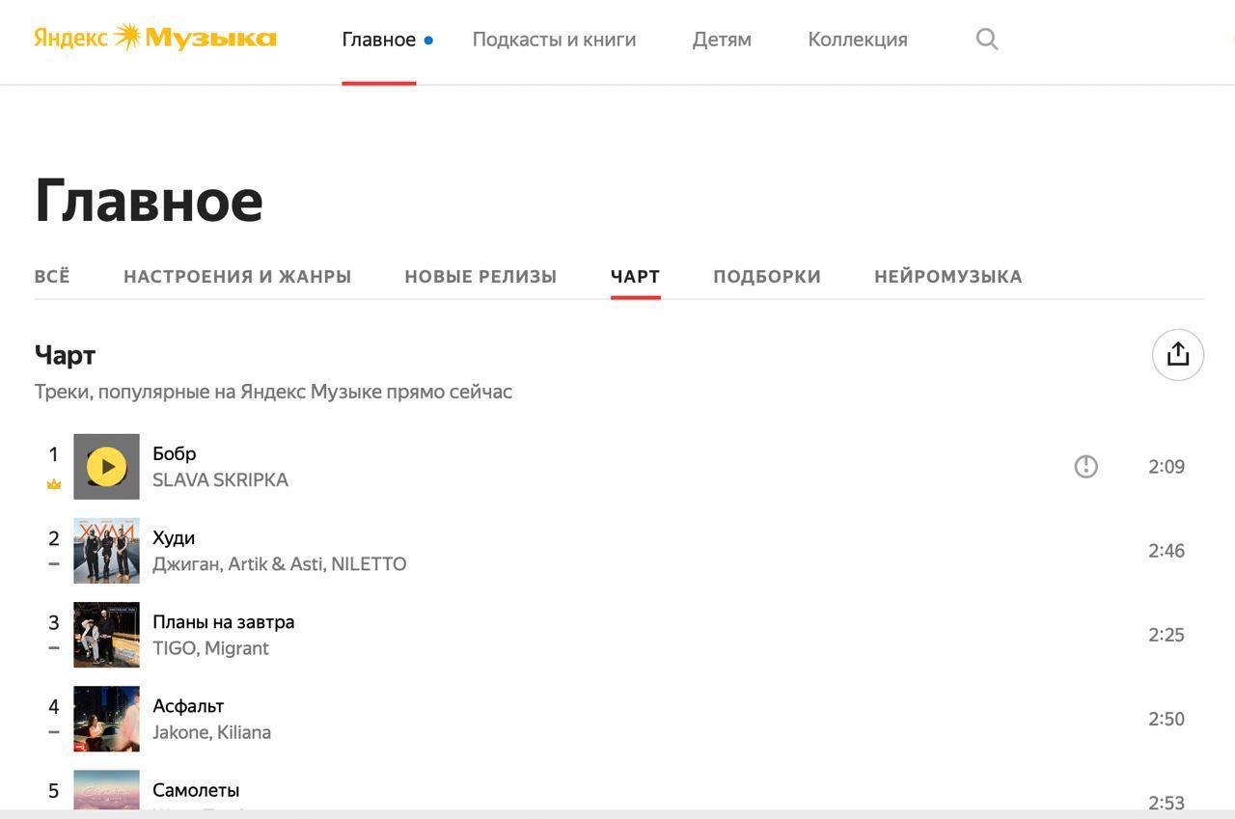Open the track title Бобр
Screen dimensions: 1235x819
175,453
